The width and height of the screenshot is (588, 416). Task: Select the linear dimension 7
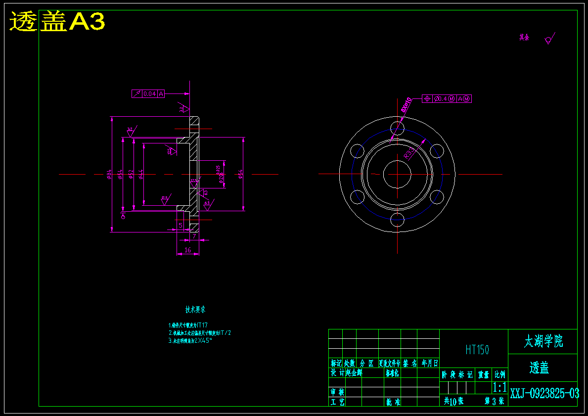[194, 236]
